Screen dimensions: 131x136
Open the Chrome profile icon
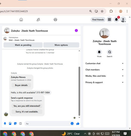pos(121,11)
